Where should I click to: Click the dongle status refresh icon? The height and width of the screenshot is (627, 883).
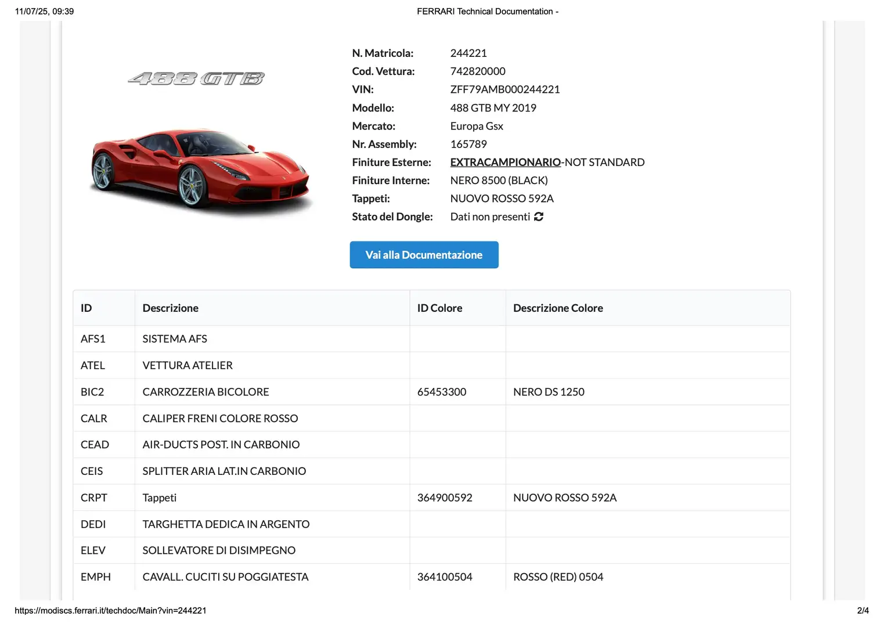coord(539,217)
